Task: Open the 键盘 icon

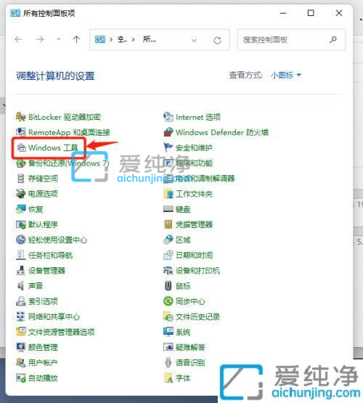Action: coord(168,209)
